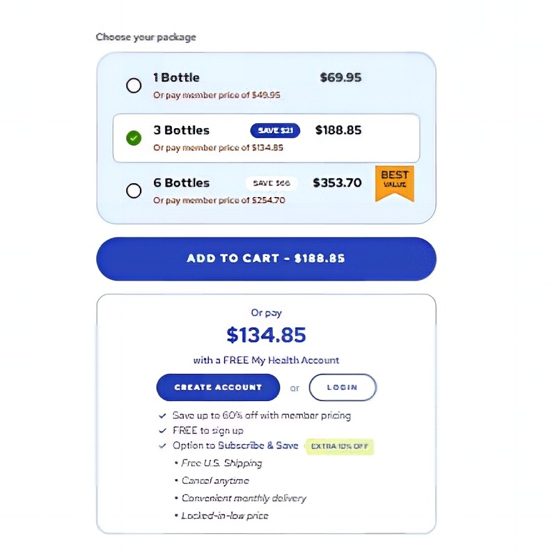Click the Best Value ribbon badge
557x557 pixels.
pos(395,183)
